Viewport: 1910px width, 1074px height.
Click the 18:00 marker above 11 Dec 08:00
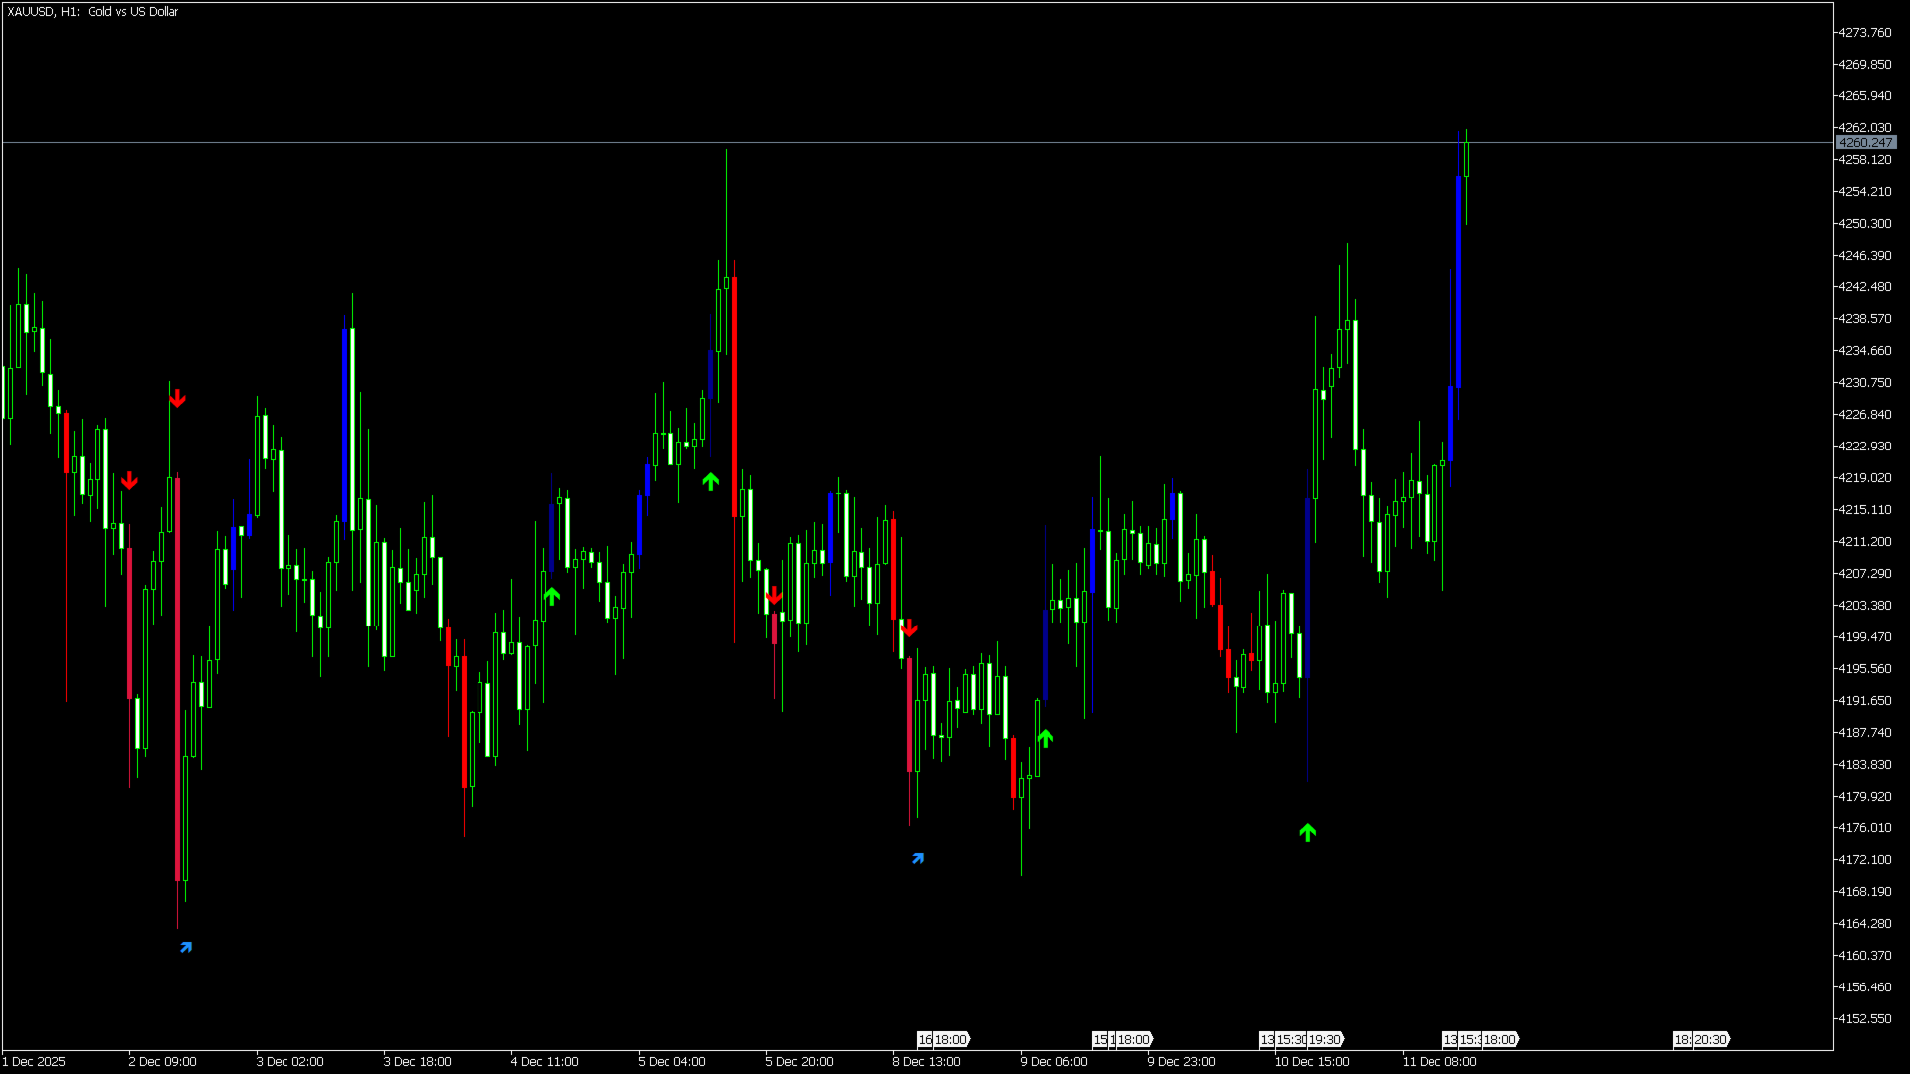1499,1039
